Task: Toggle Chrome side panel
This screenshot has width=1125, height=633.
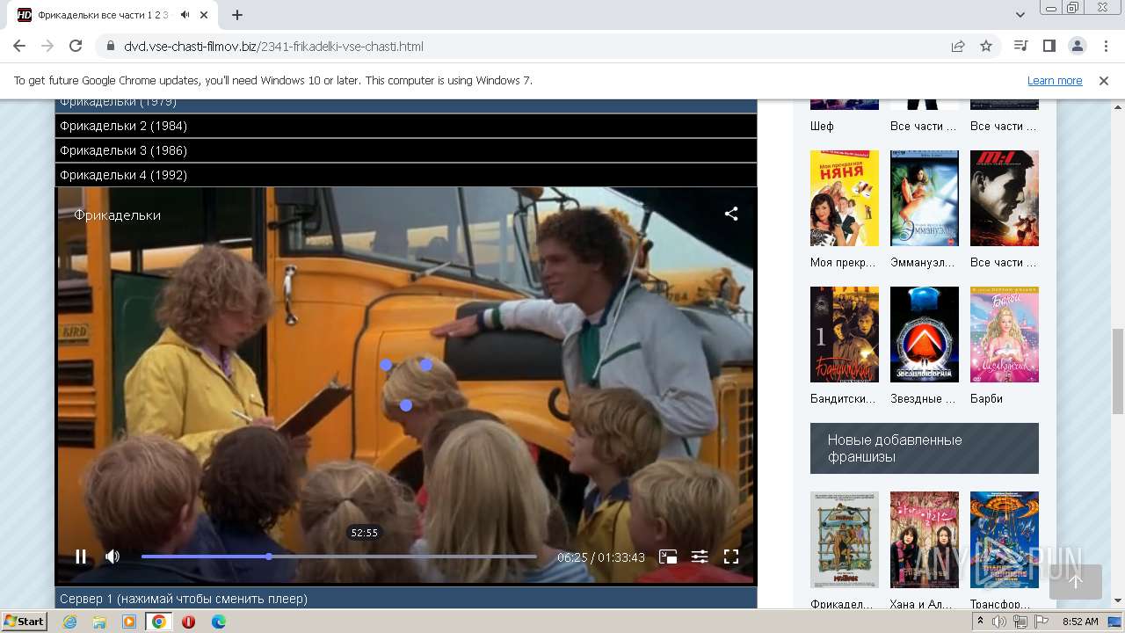Action: 1049,47
